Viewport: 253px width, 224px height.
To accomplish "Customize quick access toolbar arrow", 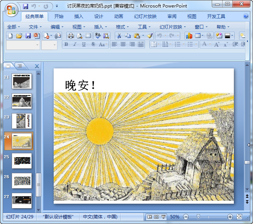I will (57, 6).
